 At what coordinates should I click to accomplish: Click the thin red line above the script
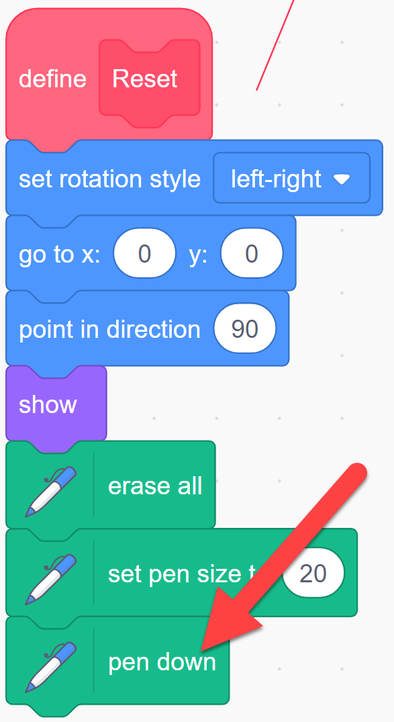click(x=275, y=45)
